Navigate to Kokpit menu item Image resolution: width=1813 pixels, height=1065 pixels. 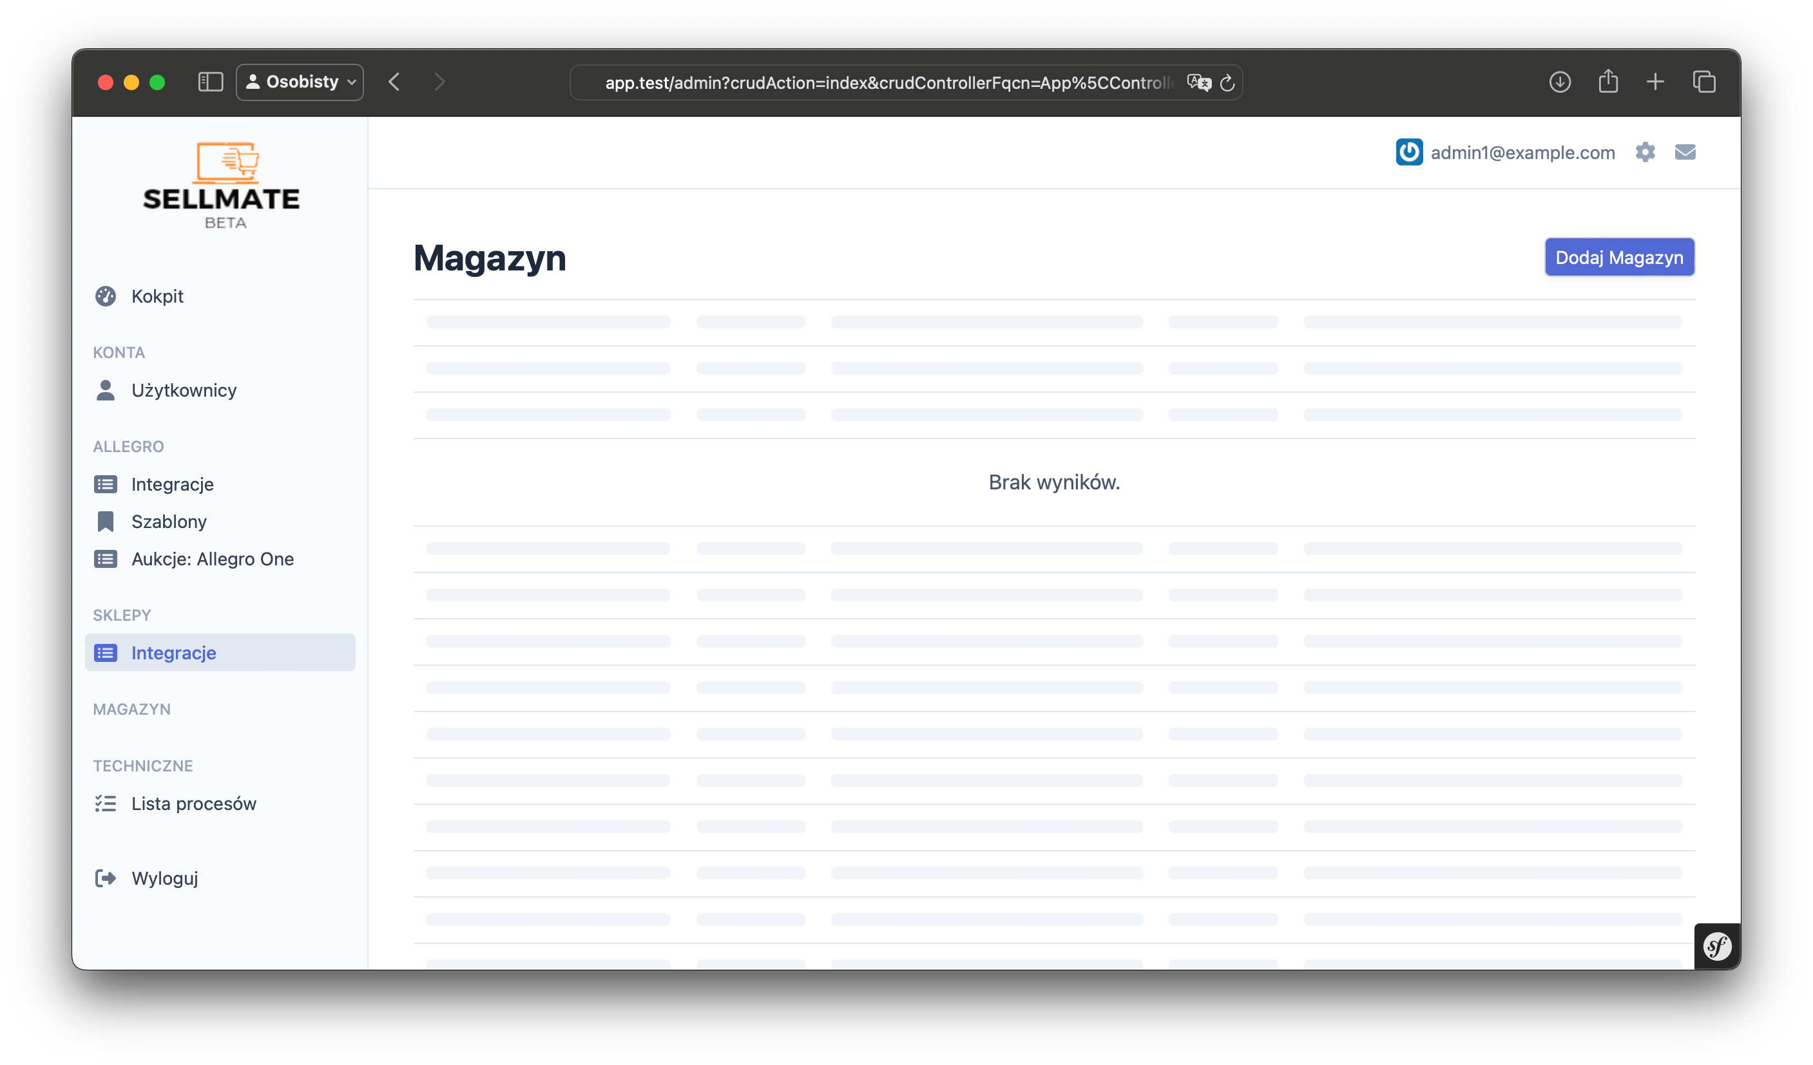click(x=158, y=296)
